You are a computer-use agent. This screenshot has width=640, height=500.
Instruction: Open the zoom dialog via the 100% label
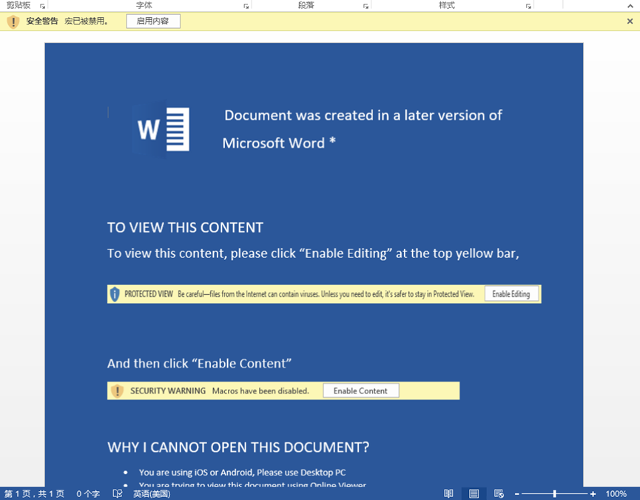pos(616,493)
